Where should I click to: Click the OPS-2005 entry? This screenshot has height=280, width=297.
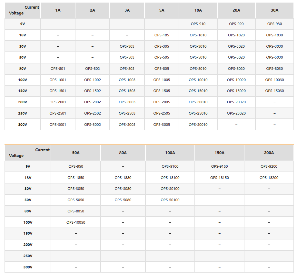(162, 102)
